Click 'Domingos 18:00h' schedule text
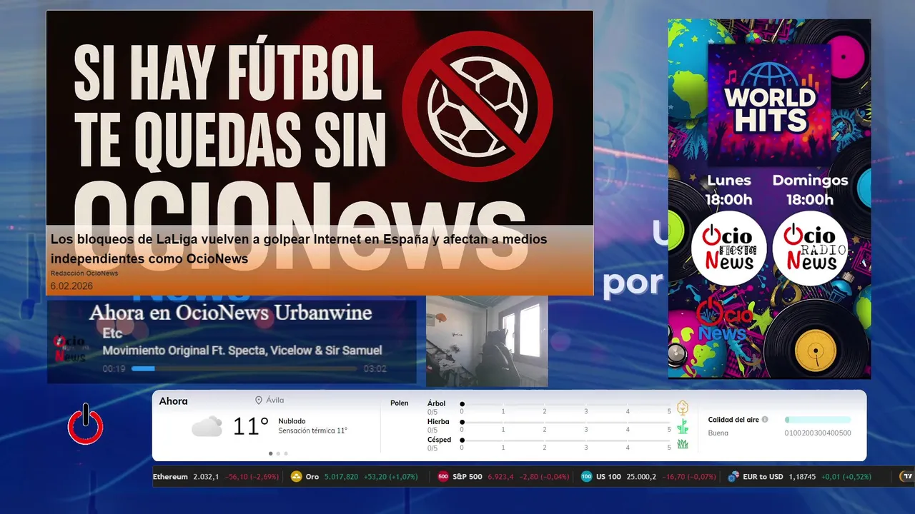 tap(810, 190)
